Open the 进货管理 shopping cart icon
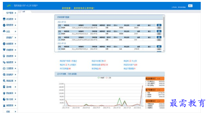The width and height of the screenshot is (208, 113). pos(4,19)
